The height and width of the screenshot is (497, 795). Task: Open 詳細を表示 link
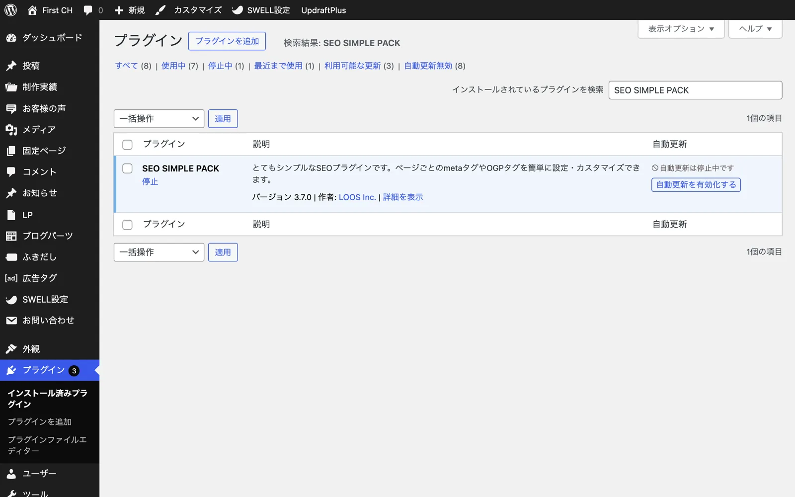point(403,197)
